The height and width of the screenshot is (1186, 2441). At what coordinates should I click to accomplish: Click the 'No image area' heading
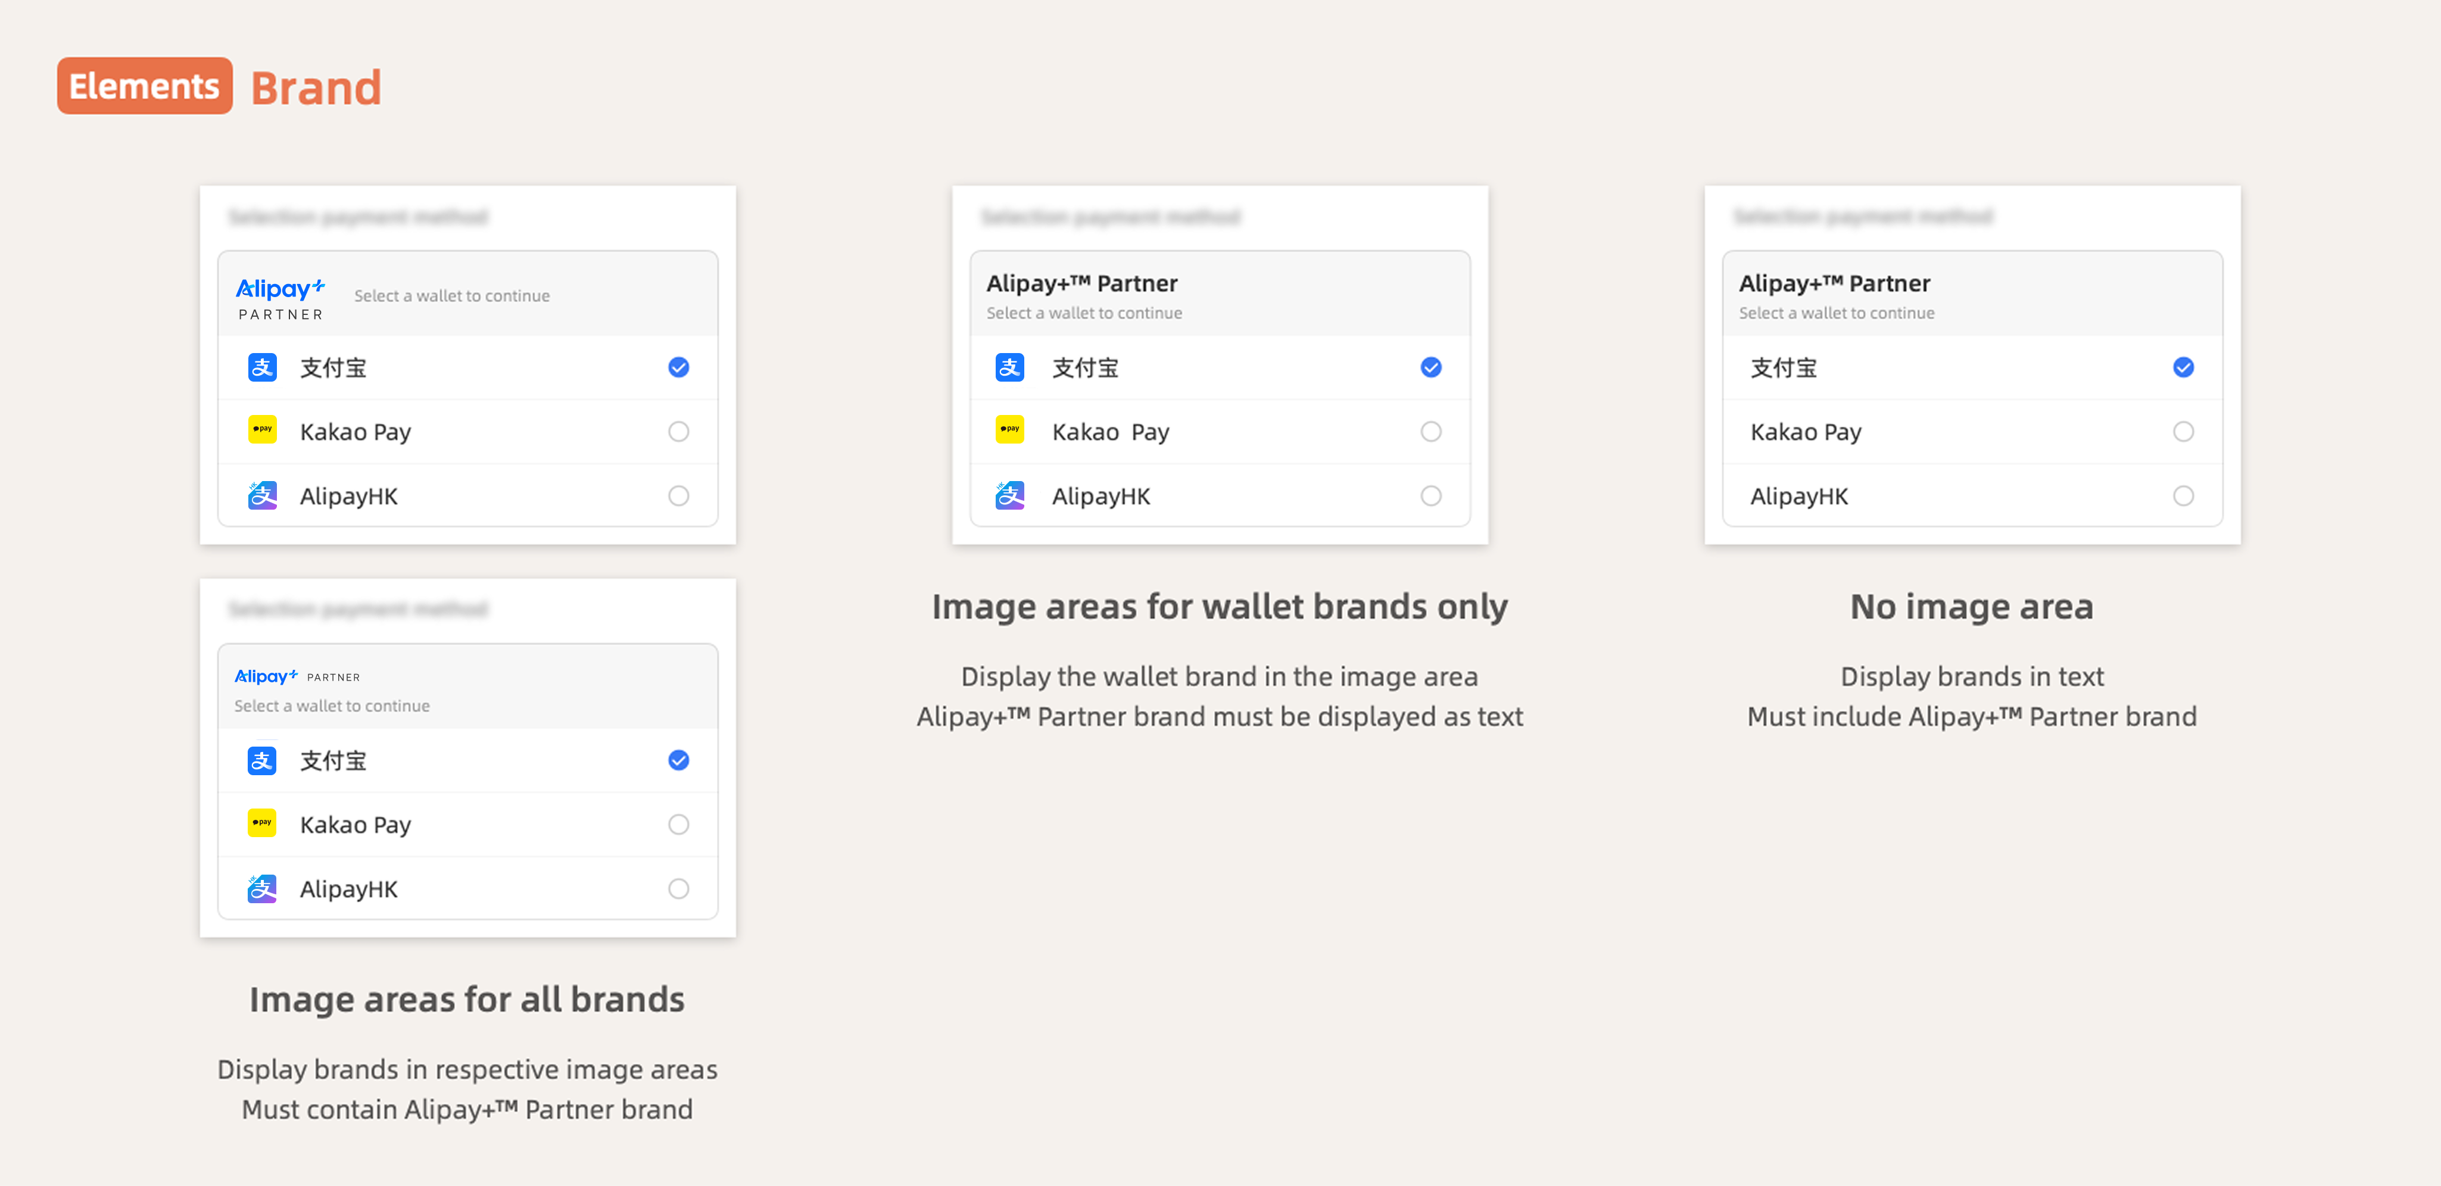coord(1971,606)
